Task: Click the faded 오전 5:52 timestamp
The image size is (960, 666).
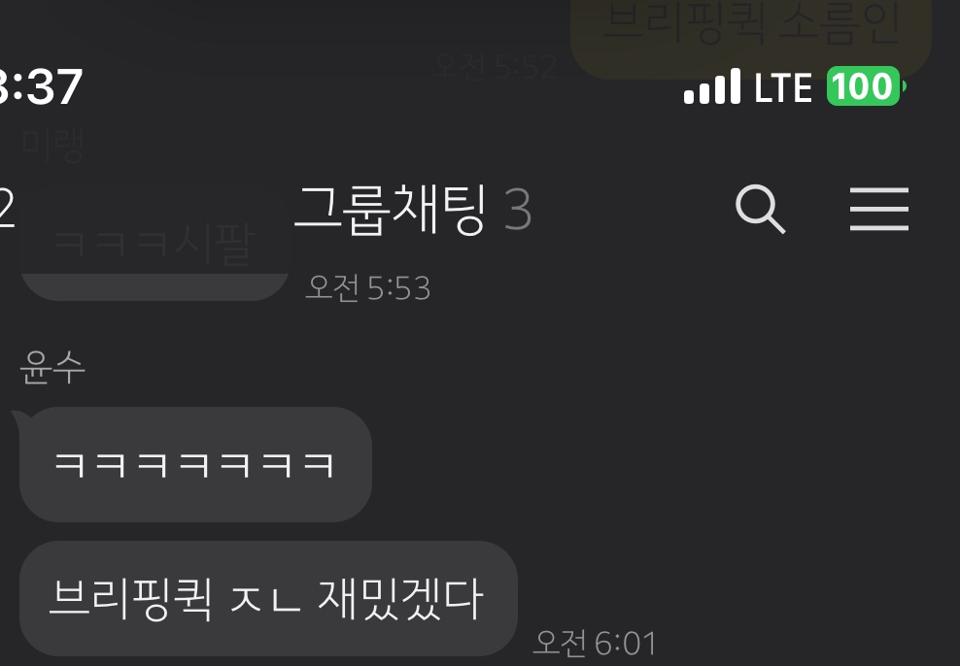Action: pyautogui.click(x=494, y=66)
